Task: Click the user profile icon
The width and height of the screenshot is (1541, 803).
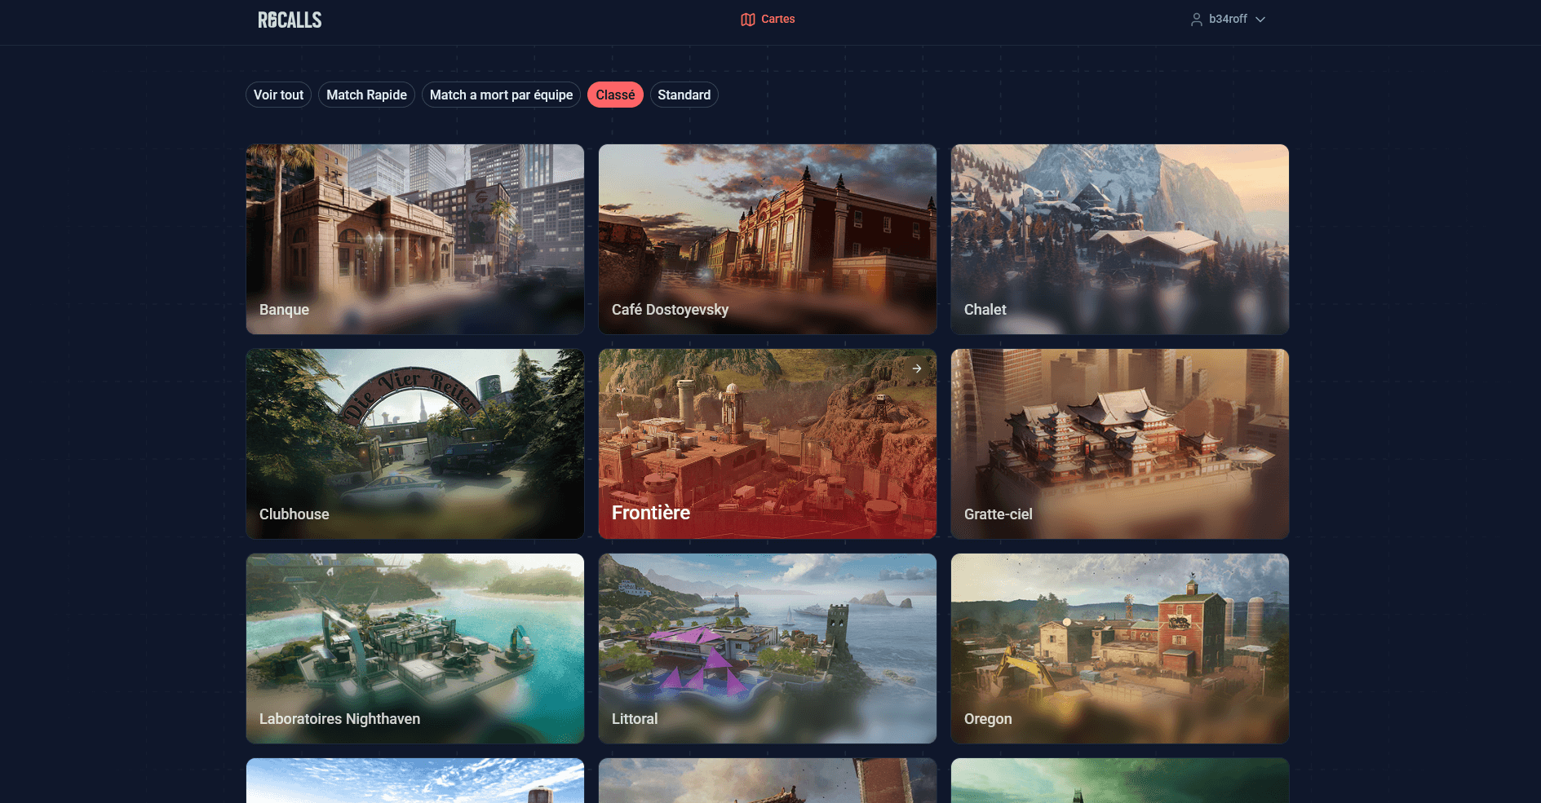Action: [1196, 20]
